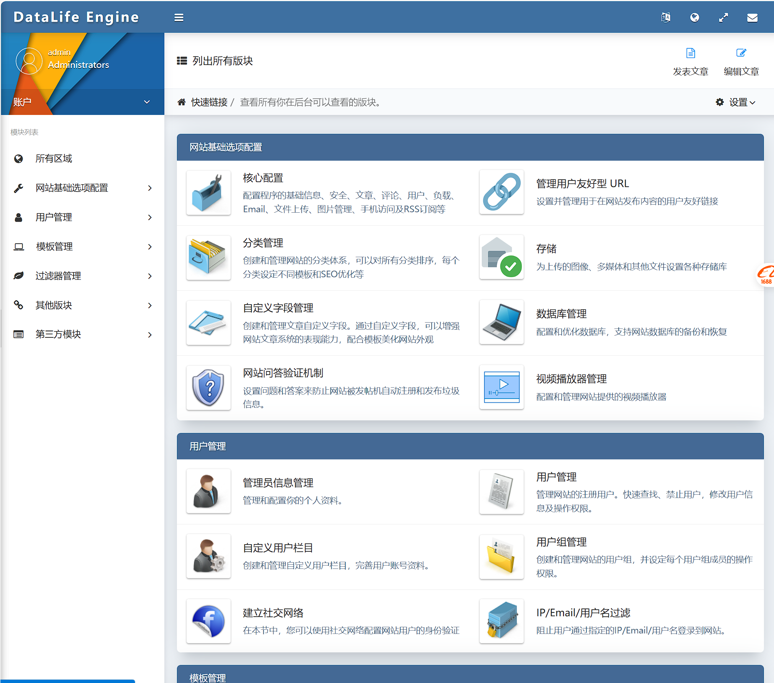Viewport: 774px width, 683px height.
Task: Toggle the sidebar with the hamburger icon
Action: 179,17
